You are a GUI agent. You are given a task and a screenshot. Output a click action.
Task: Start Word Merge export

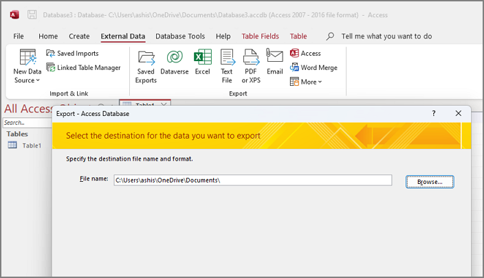pos(313,67)
